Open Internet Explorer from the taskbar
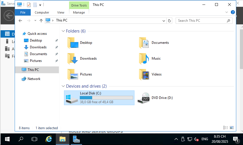This screenshot has width=243, height=145. [49, 139]
